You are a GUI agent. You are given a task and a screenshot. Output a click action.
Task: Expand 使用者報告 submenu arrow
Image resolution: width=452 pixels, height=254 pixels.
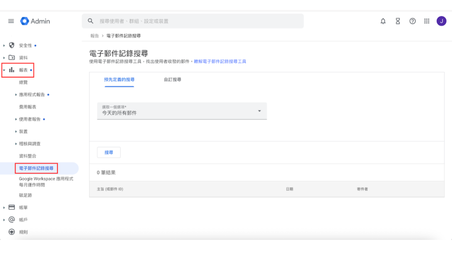tap(16, 119)
